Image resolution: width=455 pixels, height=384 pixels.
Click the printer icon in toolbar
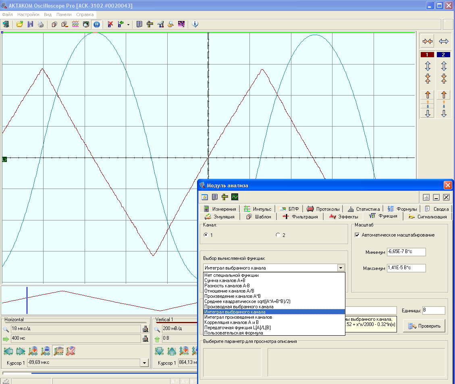tap(40, 24)
